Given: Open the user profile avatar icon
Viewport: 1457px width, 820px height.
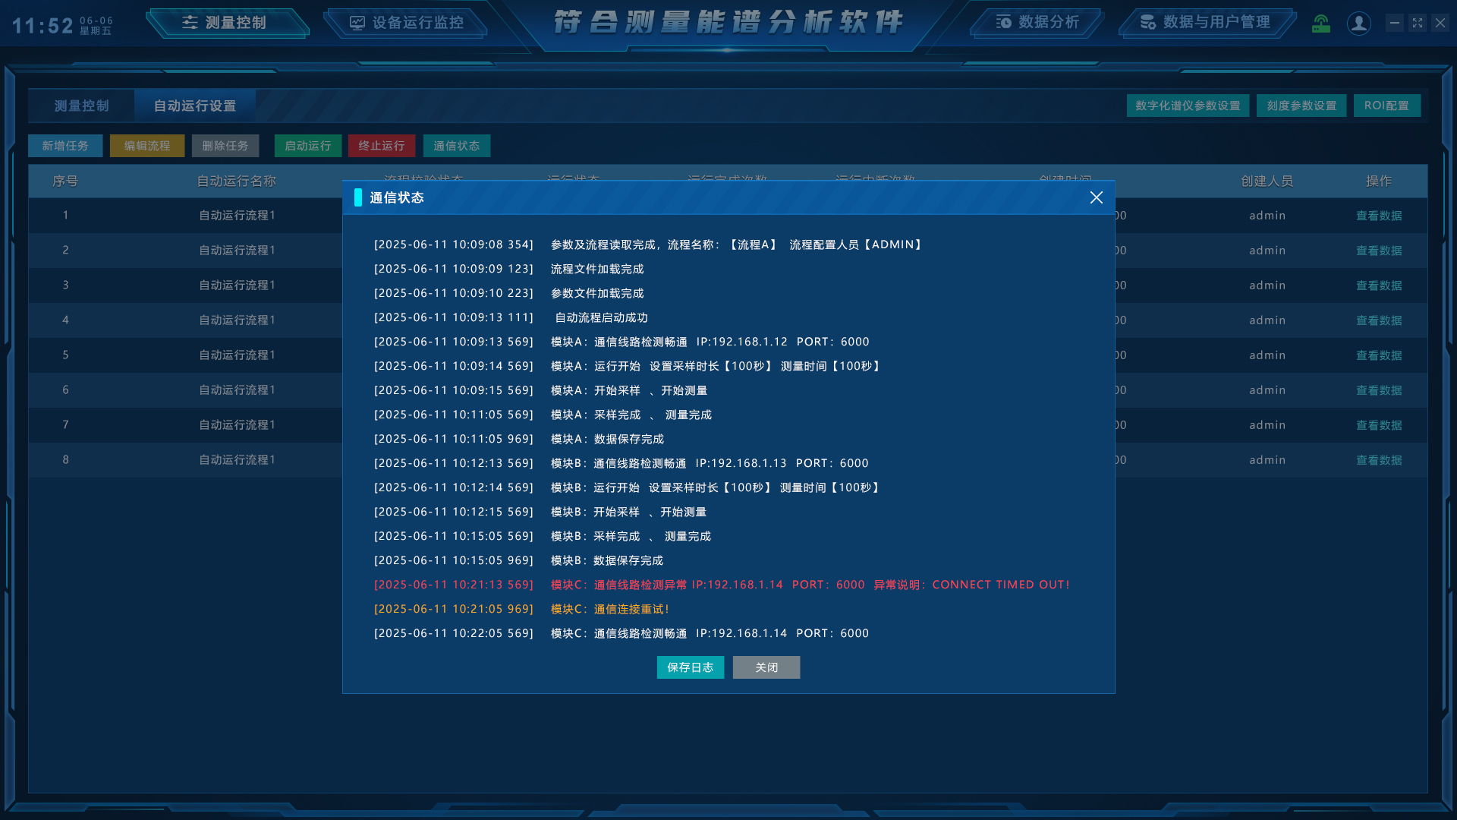Looking at the screenshot, I should tap(1358, 24).
